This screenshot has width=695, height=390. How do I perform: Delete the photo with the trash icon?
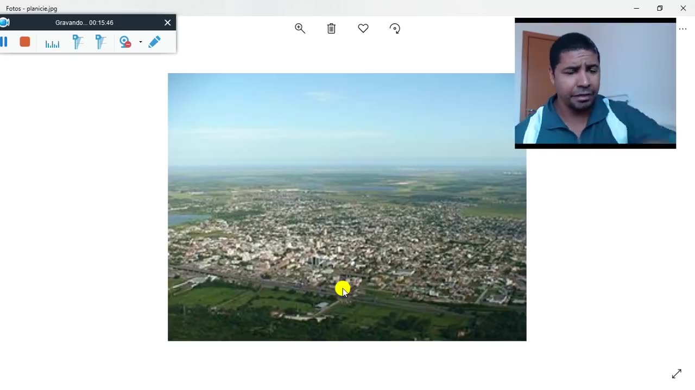pos(331,29)
